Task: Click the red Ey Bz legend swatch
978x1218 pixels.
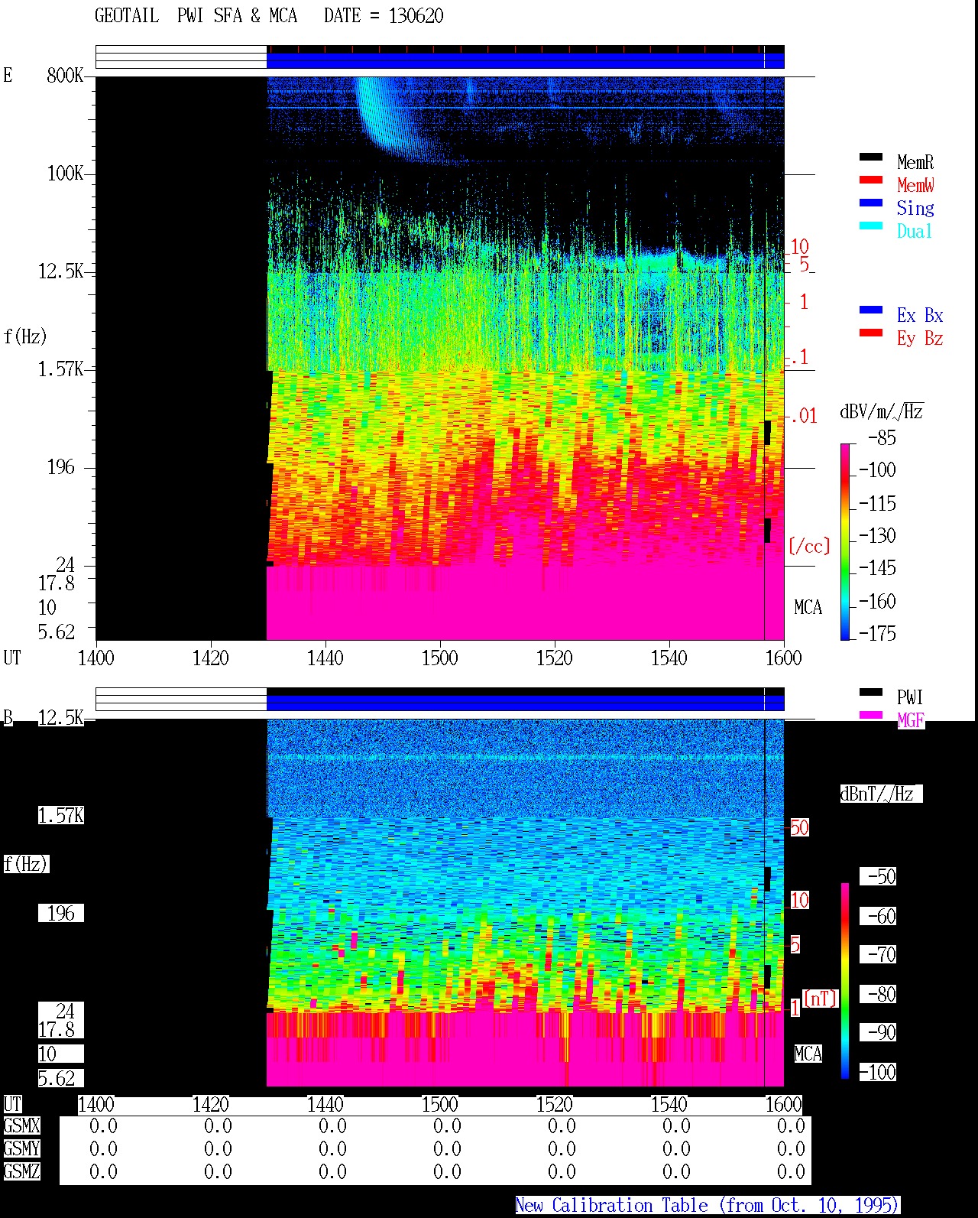Action: [871, 333]
